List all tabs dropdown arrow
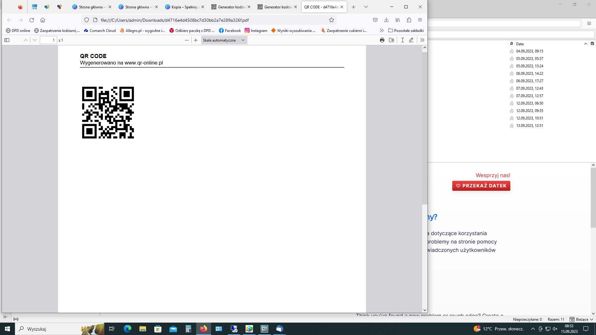This screenshot has width=596, height=335. click(366, 7)
